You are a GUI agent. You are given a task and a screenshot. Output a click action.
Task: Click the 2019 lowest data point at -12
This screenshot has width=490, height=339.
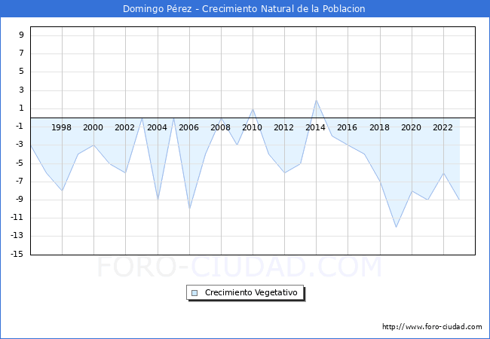(x=396, y=227)
